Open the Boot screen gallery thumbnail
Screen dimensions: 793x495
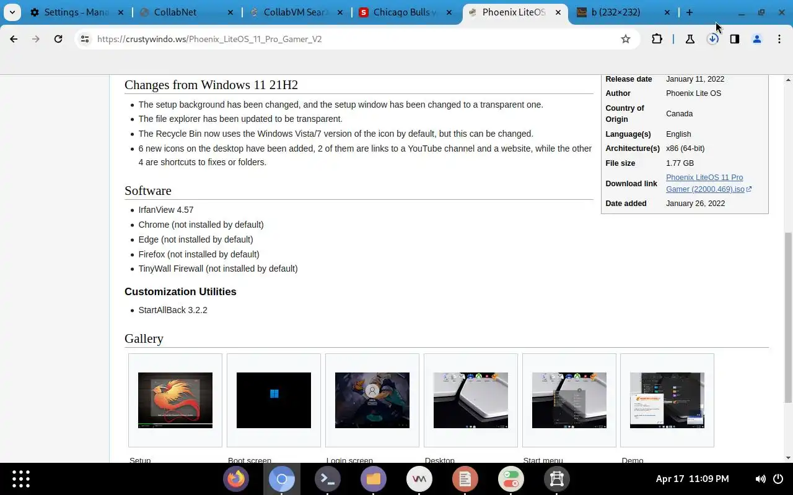274,400
